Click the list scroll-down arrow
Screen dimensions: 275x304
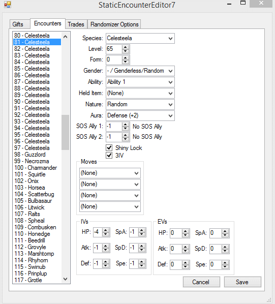tap(65, 279)
